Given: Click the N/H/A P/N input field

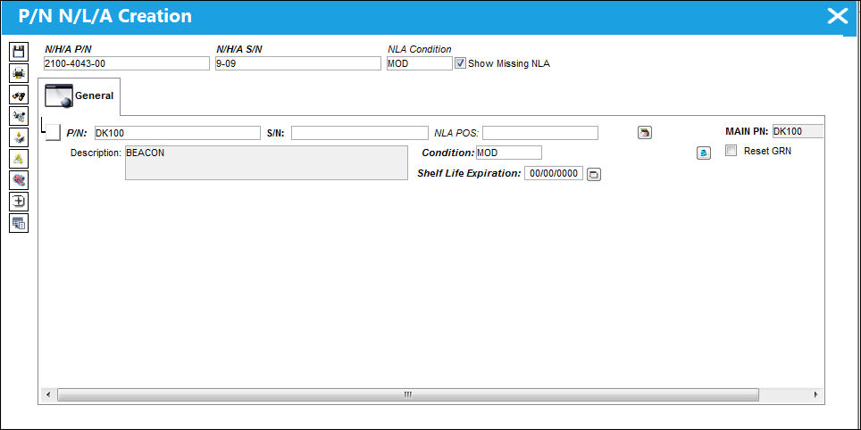Looking at the screenshot, I should coord(126,63).
